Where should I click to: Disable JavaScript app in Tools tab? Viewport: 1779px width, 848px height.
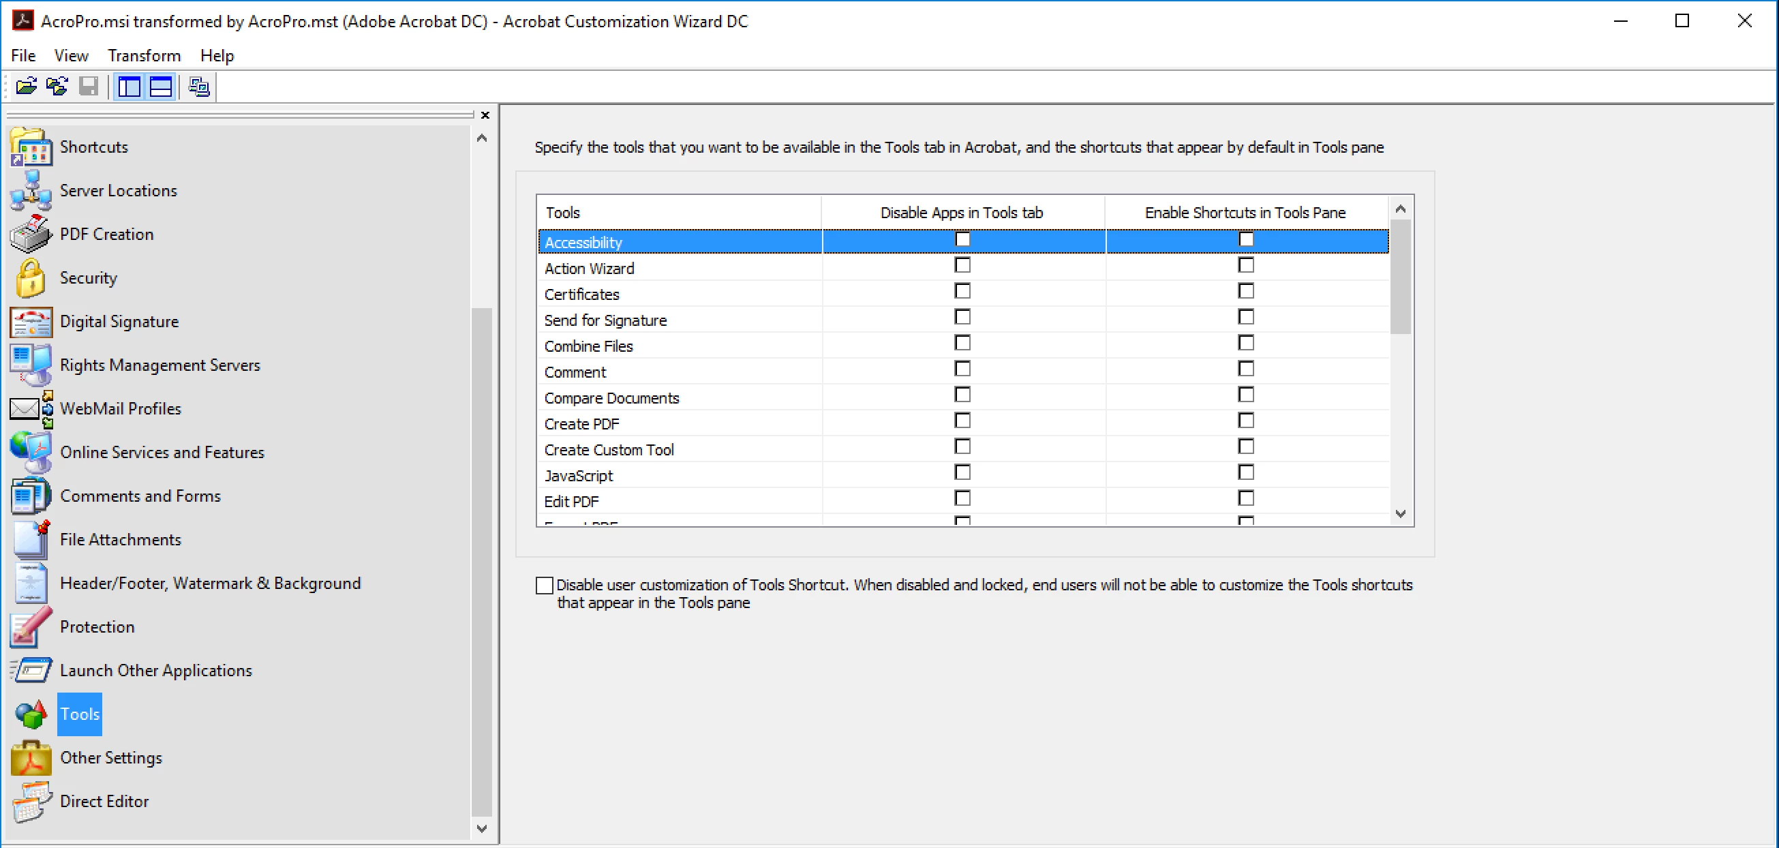click(962, 472)
